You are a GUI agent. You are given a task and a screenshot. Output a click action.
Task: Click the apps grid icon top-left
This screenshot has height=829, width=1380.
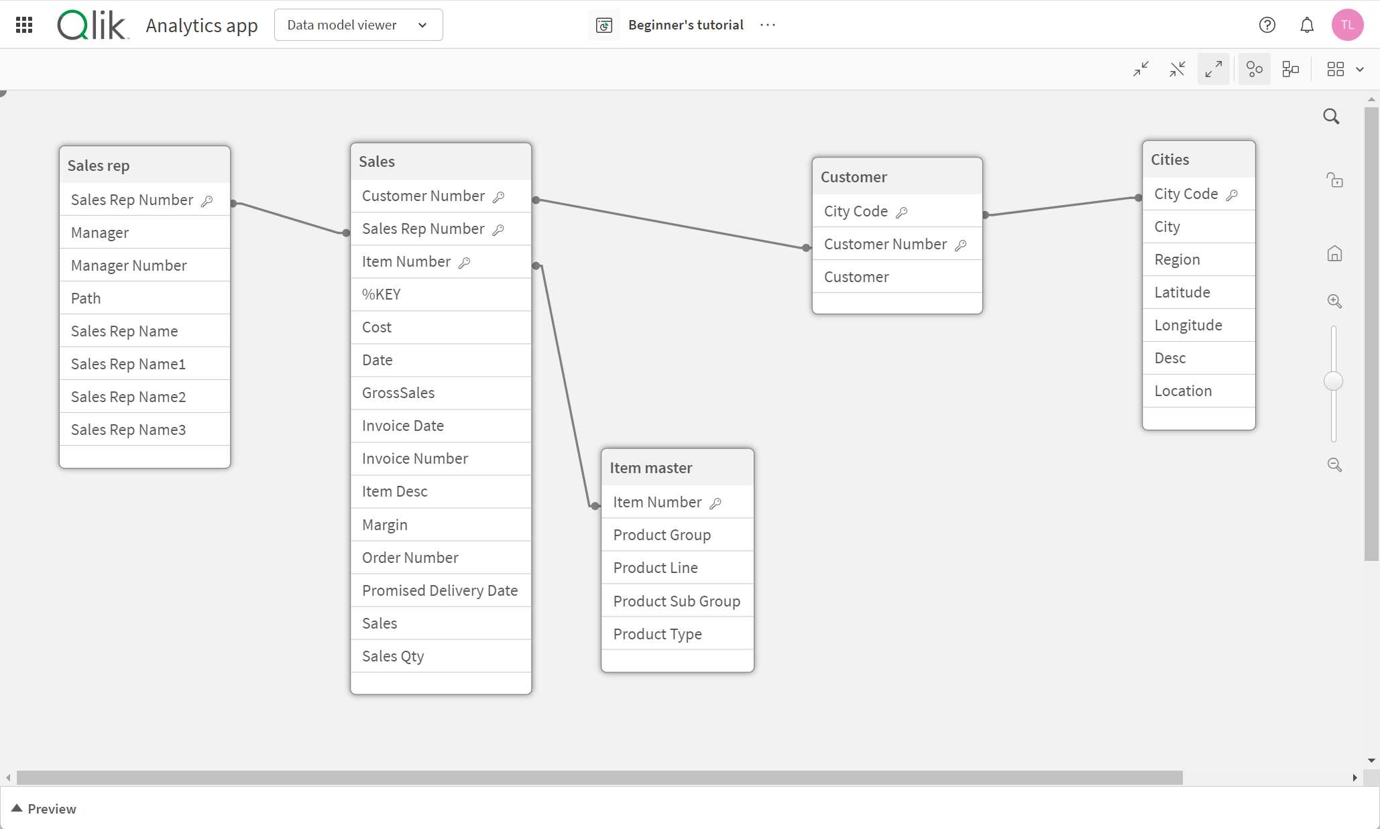pos(23,25)
